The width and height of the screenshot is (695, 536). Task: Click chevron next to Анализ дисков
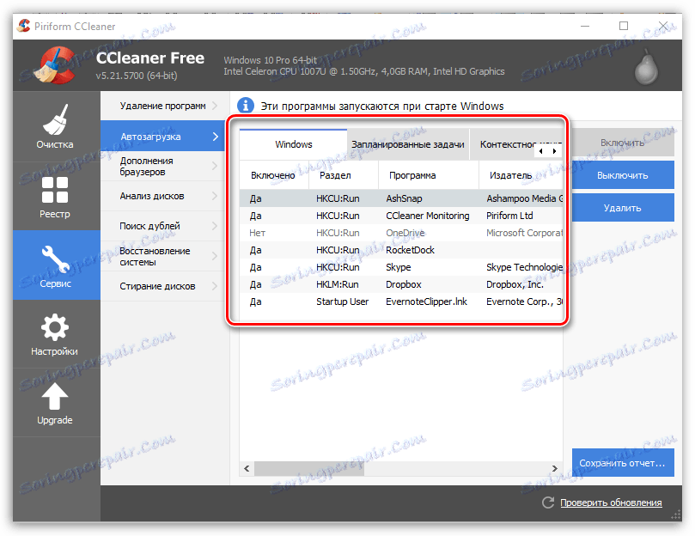[x=215, y=196]
